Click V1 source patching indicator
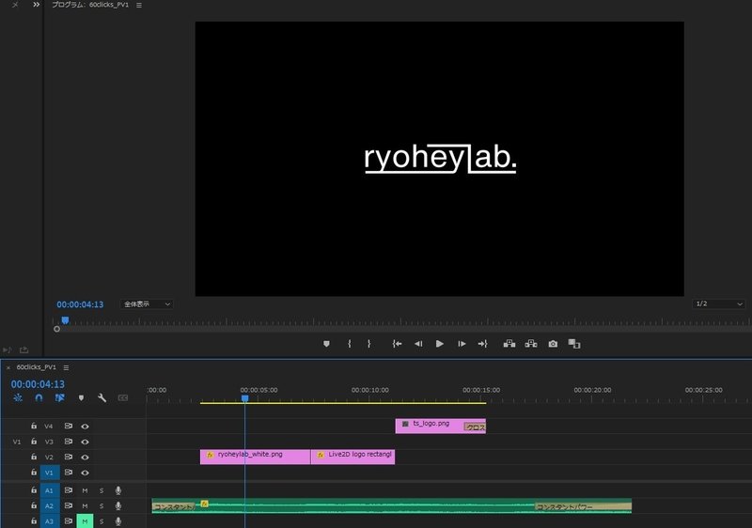The height and width of the screenshot is (528, 752). tap(17, 442)
